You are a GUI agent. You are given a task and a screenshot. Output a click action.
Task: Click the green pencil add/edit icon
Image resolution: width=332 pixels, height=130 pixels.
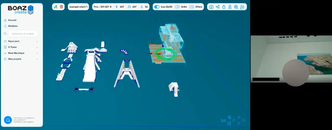[56, 7]
